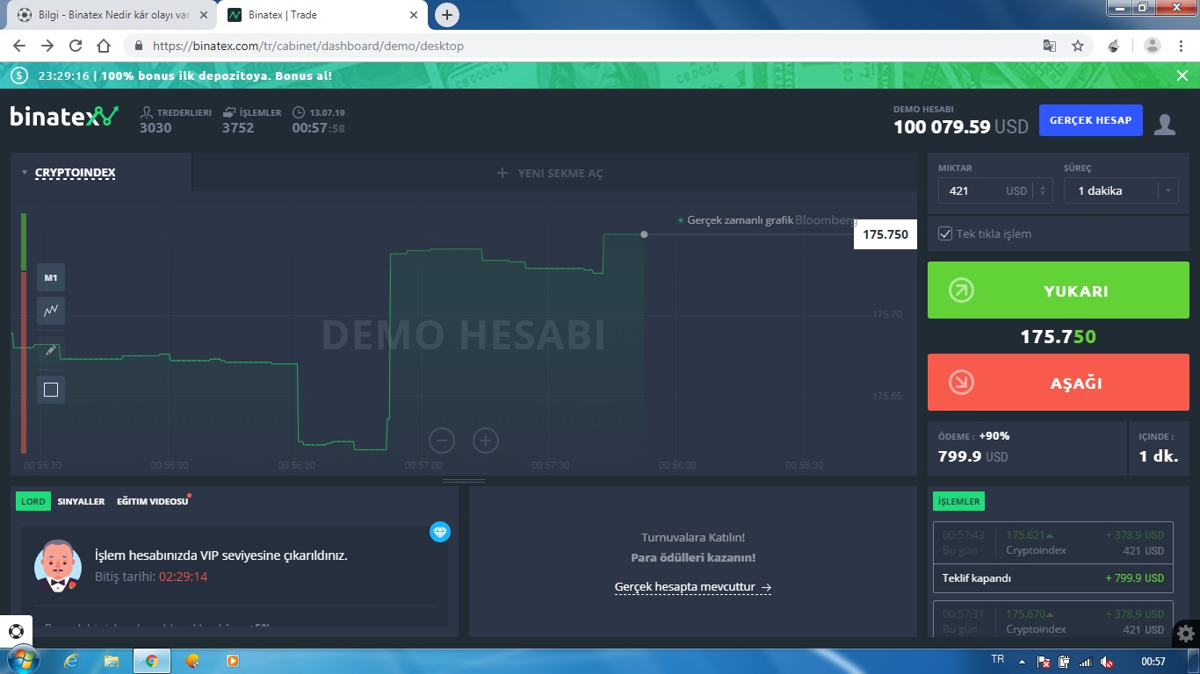Screen dimensions: 1200x674
Task: Click Chrome profile avatar icon
Action: click(x=1153, y=46)
